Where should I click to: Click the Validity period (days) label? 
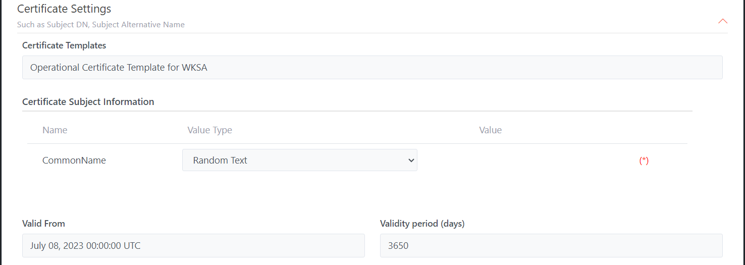[x=422, y=224]
